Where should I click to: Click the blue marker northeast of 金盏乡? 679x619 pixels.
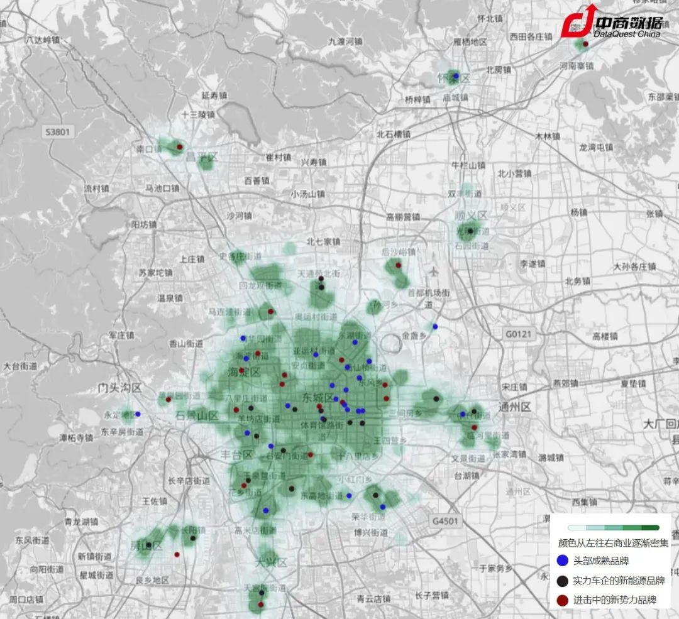[434, 326]
